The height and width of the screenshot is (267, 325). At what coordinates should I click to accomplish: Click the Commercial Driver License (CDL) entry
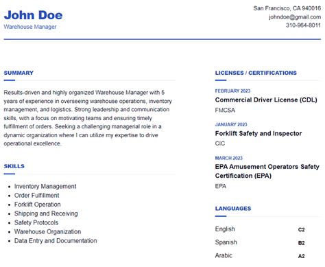(266, 100)
